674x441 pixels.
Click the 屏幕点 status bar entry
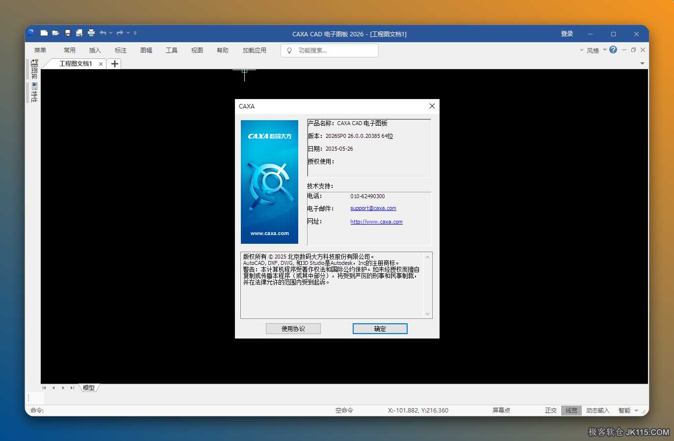click(x=501, y=411)
